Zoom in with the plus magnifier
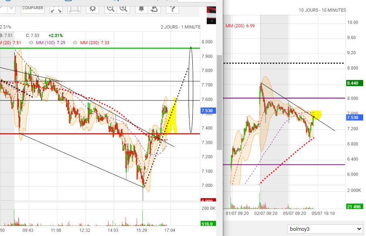 pos(123,9)
